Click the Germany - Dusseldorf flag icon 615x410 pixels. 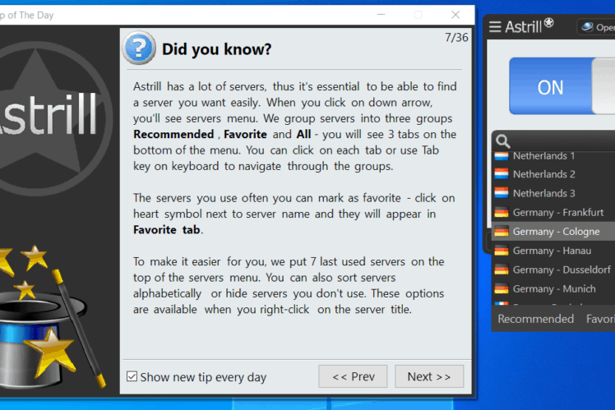pyautogui.click(x=502, y=269)
